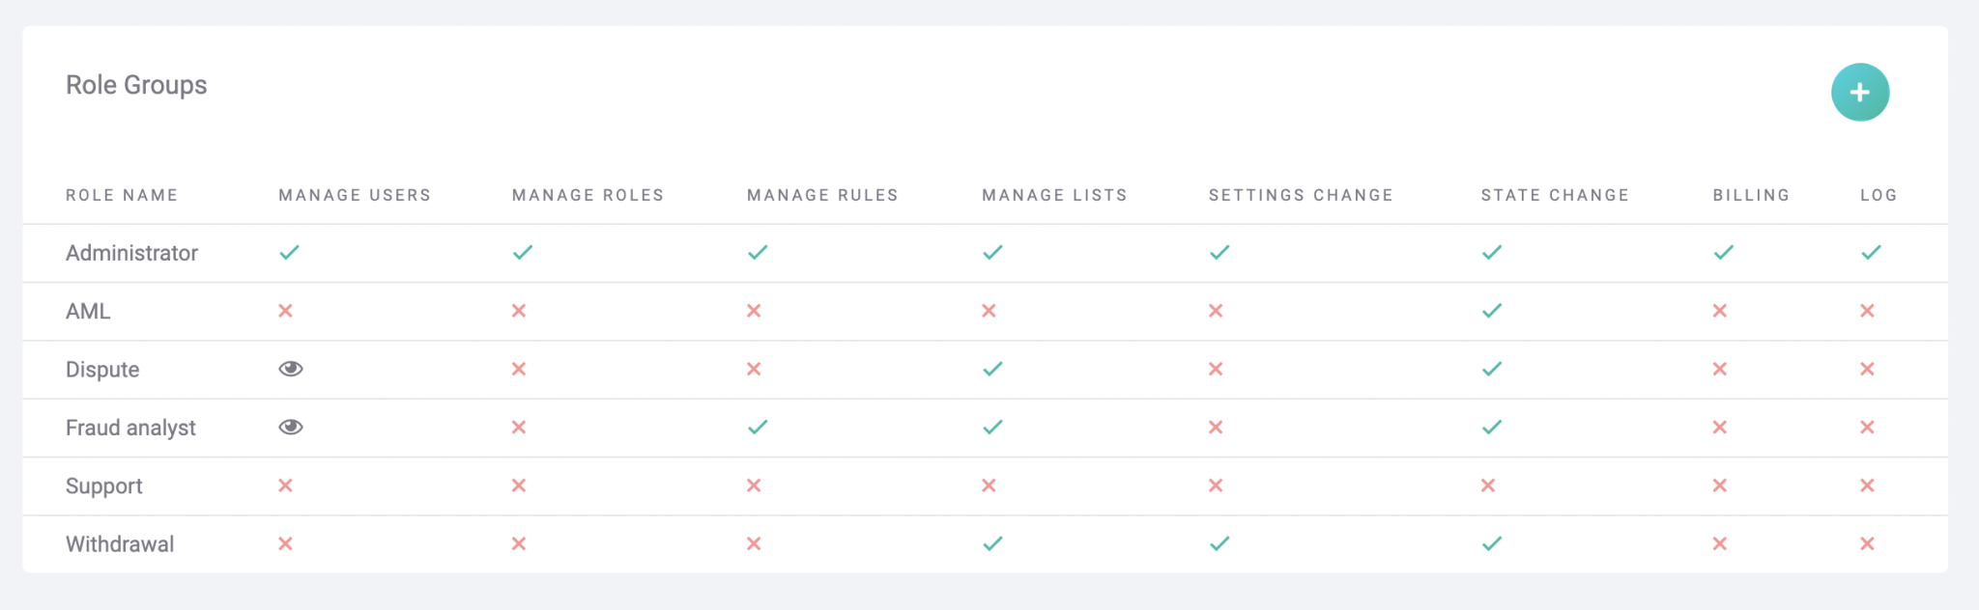Toggle the State Change permission for Support
This screenshot has height=610, width=1979.
(x=1491, y=485)
